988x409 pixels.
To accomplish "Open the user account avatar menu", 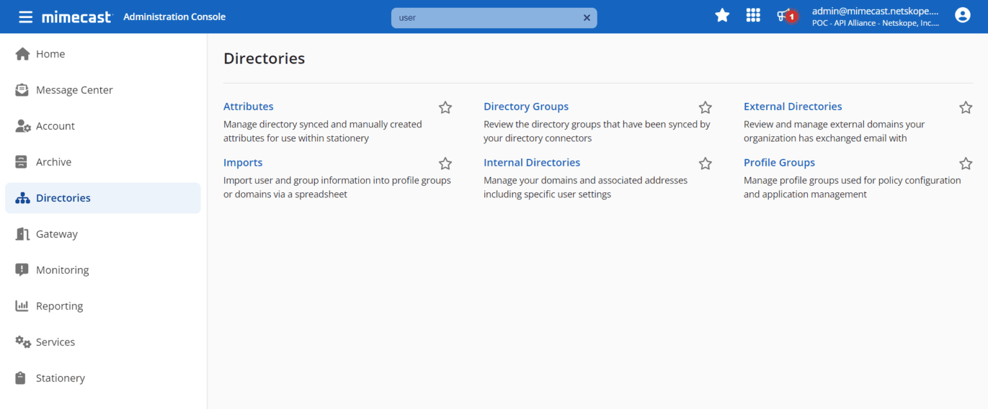I will 962,15.
